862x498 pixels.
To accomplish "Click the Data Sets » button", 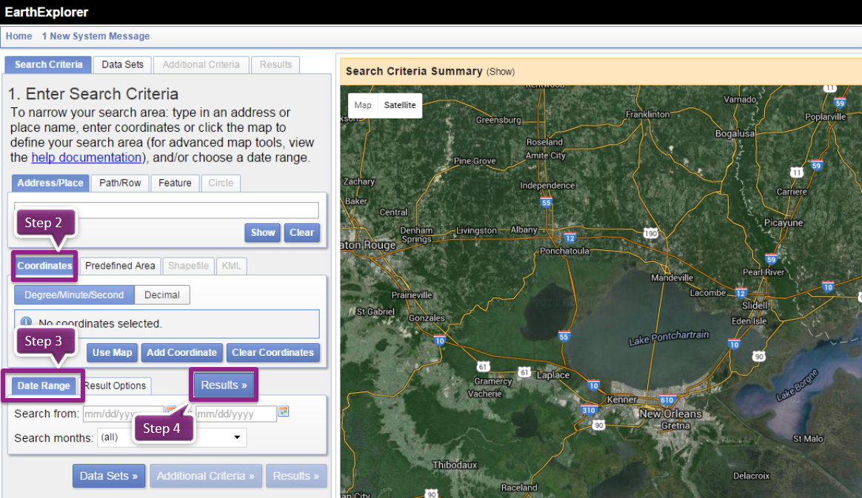I will 109,476.
